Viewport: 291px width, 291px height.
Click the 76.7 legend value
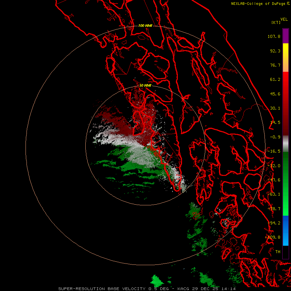pyautogui.click(x=275, y=65)
